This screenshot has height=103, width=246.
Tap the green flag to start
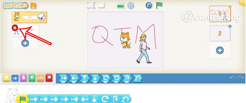point(160,5)
